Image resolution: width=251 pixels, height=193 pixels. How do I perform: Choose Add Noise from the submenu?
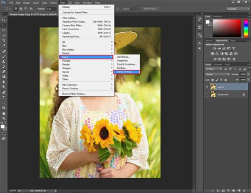(x=127, y=57)
